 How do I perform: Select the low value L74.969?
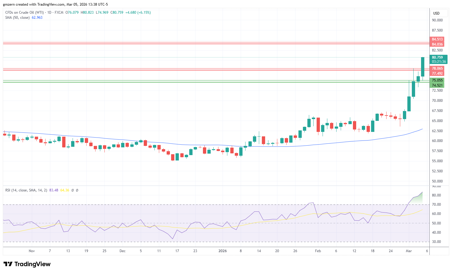pyautogui.click(x=102, y=13)
